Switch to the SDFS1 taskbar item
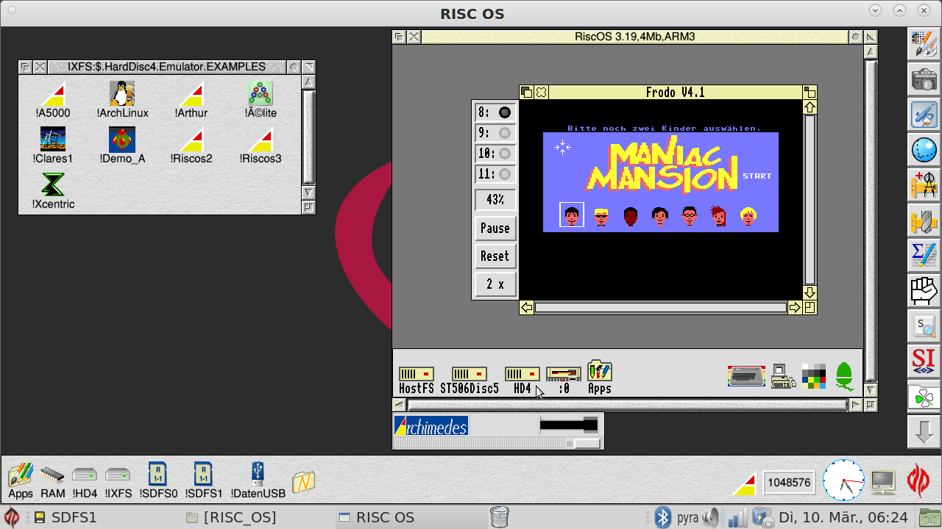The image size is (942, 529). pos(66,517)
